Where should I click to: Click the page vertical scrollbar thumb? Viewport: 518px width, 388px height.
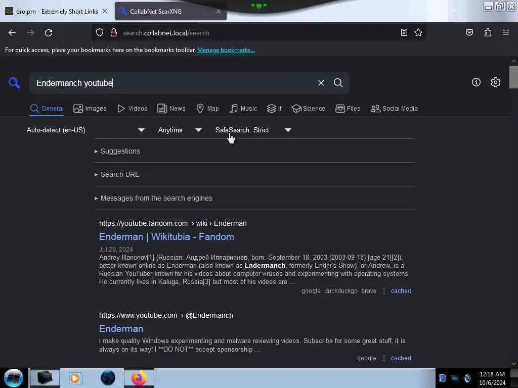[x=513, y=77]
